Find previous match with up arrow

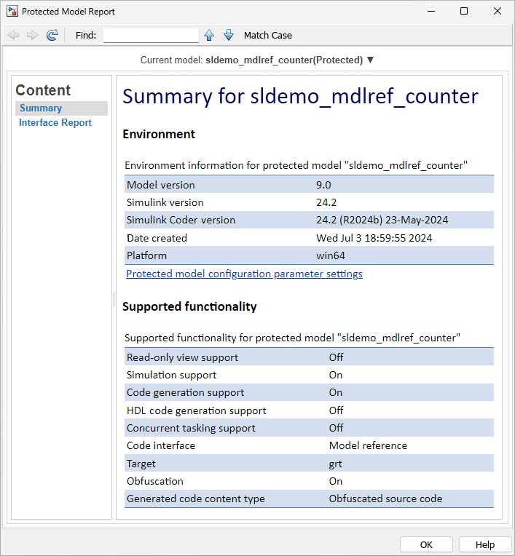209,35
